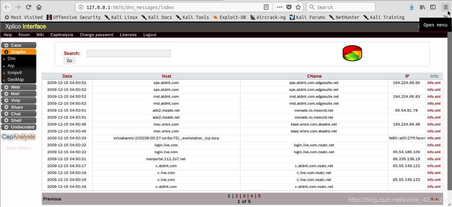Expand the Chat sidebar section

(x=19, y=113)
